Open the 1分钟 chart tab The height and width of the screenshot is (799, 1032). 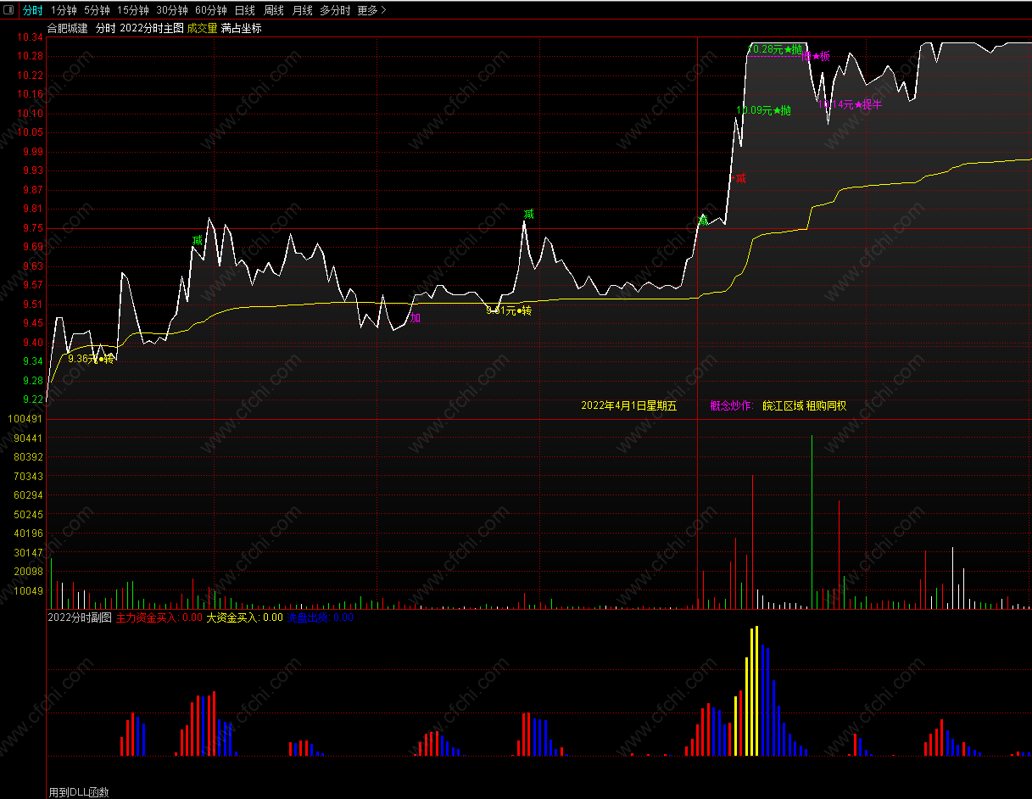(x=64, y=10)
